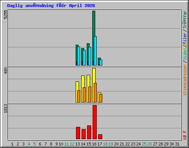189x148 pixels.
Task: Click the cyan files bar for day 14
Action: point(84,58)
